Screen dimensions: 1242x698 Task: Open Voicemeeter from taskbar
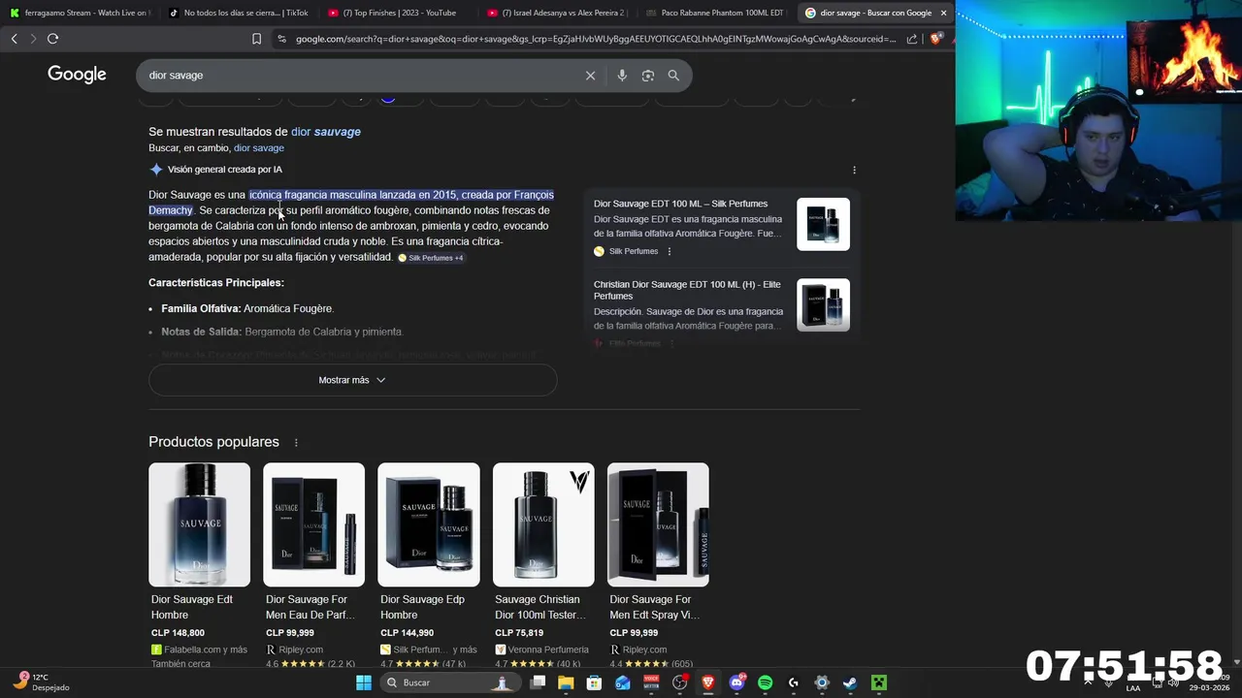(x=651, y=682)
